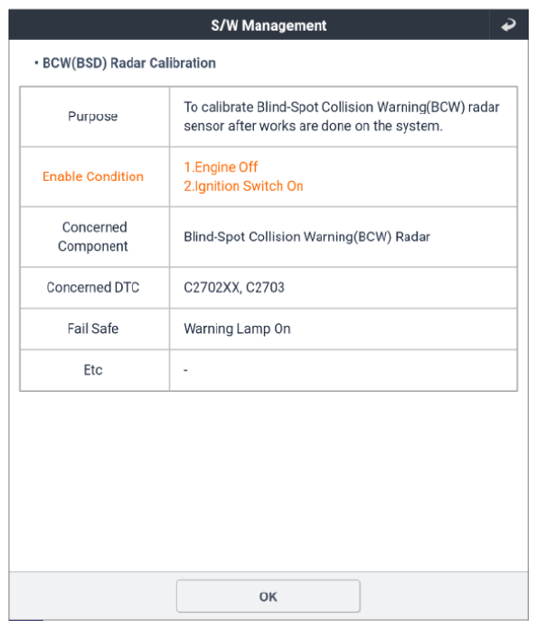Image resolution: width=537 pixels, height=629 pixels.
Task: Select the S/W Management title
Action: click(x=268, y=25)
